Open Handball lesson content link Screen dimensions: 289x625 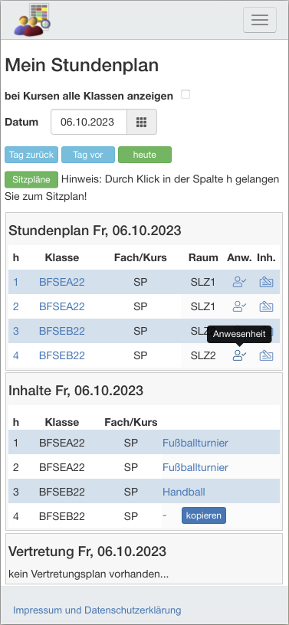[x=184, y=492]
